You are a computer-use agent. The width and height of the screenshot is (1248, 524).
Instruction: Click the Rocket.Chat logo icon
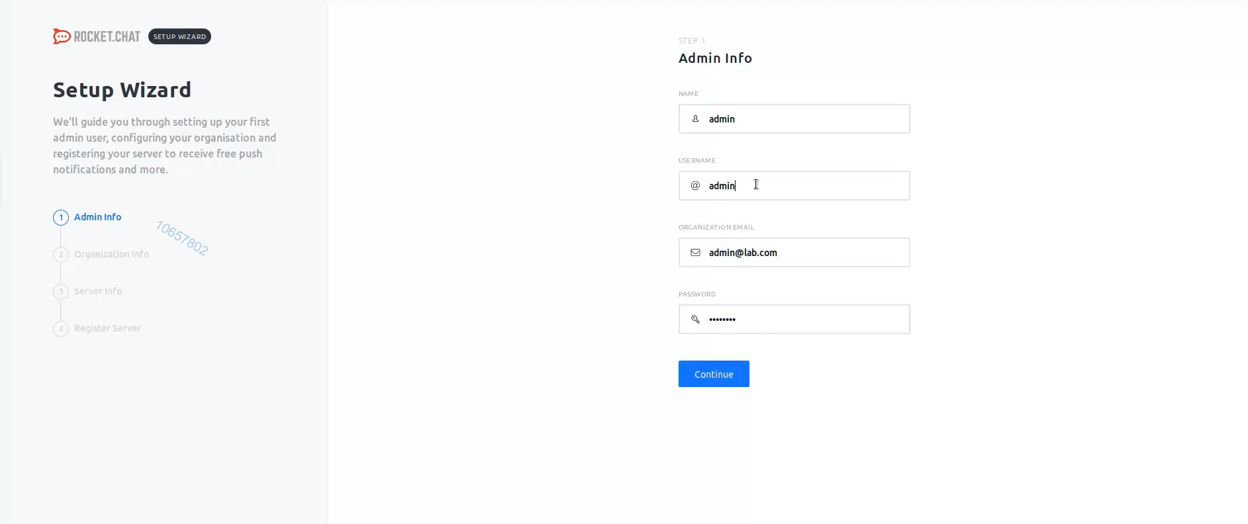62,36
